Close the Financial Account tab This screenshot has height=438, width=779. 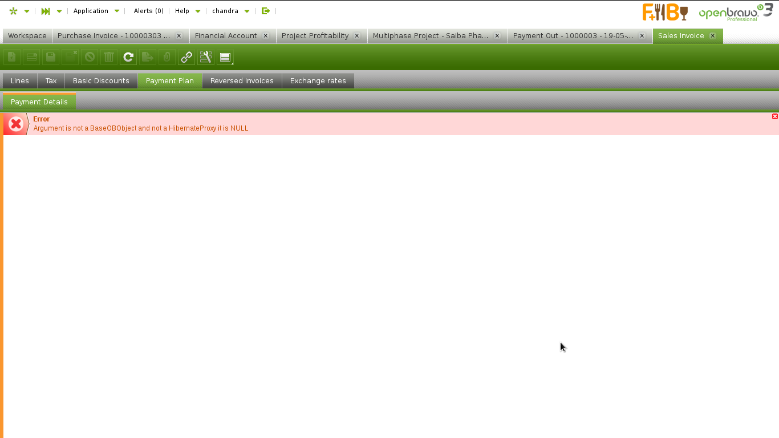266,36
